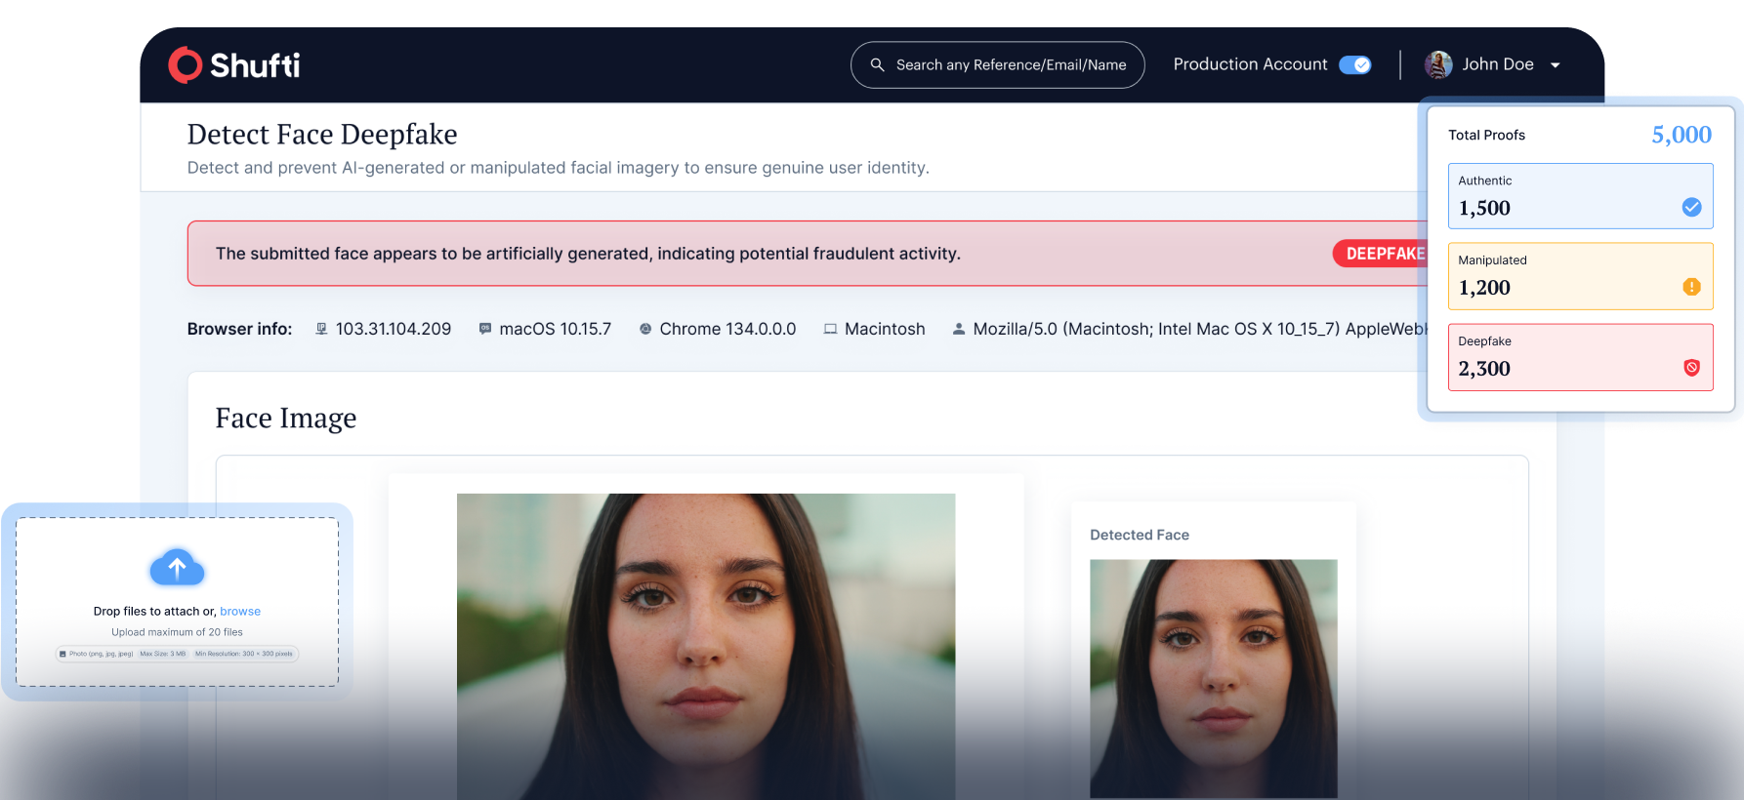Viewport: 1744px width, 800px height.
Task: Click the IP address network icon
Action: (x=321, y=330)
